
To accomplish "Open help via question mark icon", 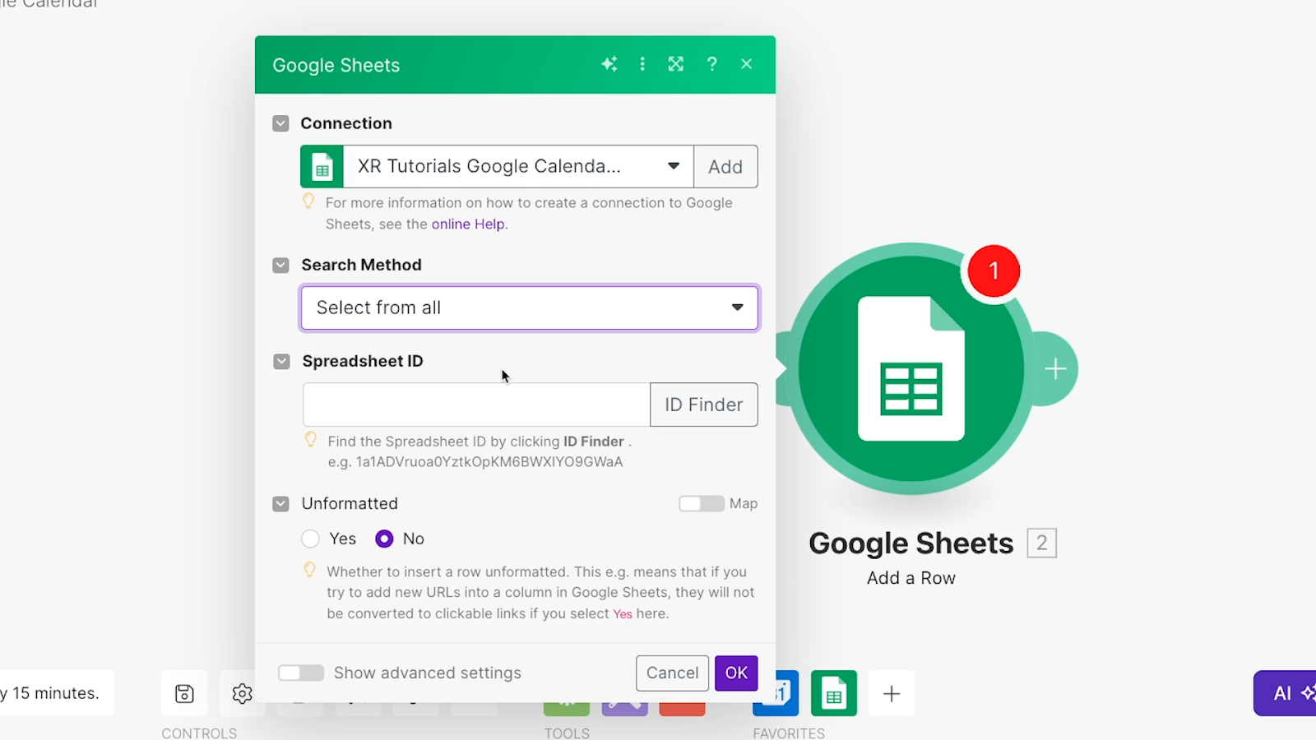I will tap(712, 64).
